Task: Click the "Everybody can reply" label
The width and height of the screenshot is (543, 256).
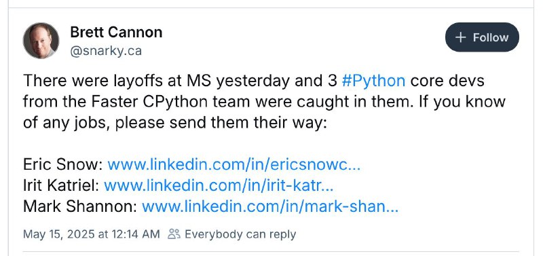Action: click(240, 234)
